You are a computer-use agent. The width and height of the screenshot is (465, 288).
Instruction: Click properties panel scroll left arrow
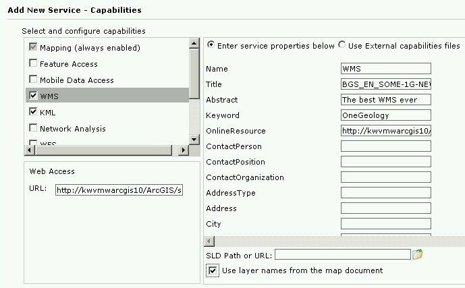click(209, 241)
